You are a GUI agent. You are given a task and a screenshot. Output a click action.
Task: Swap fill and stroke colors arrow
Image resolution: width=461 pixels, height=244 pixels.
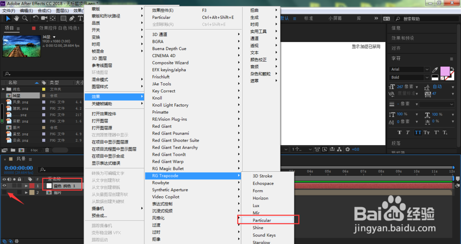click(452, 69)
